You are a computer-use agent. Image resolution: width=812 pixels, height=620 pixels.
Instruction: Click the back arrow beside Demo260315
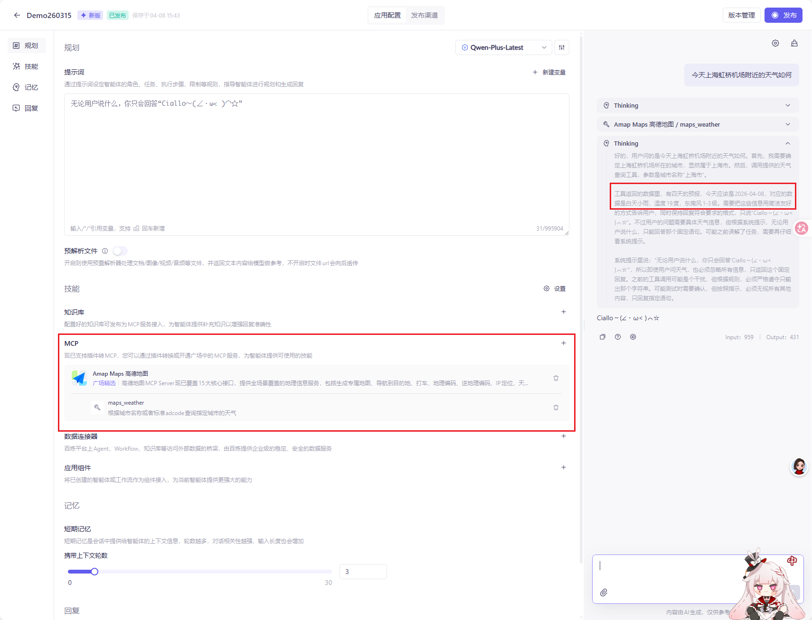pos(17,15)
